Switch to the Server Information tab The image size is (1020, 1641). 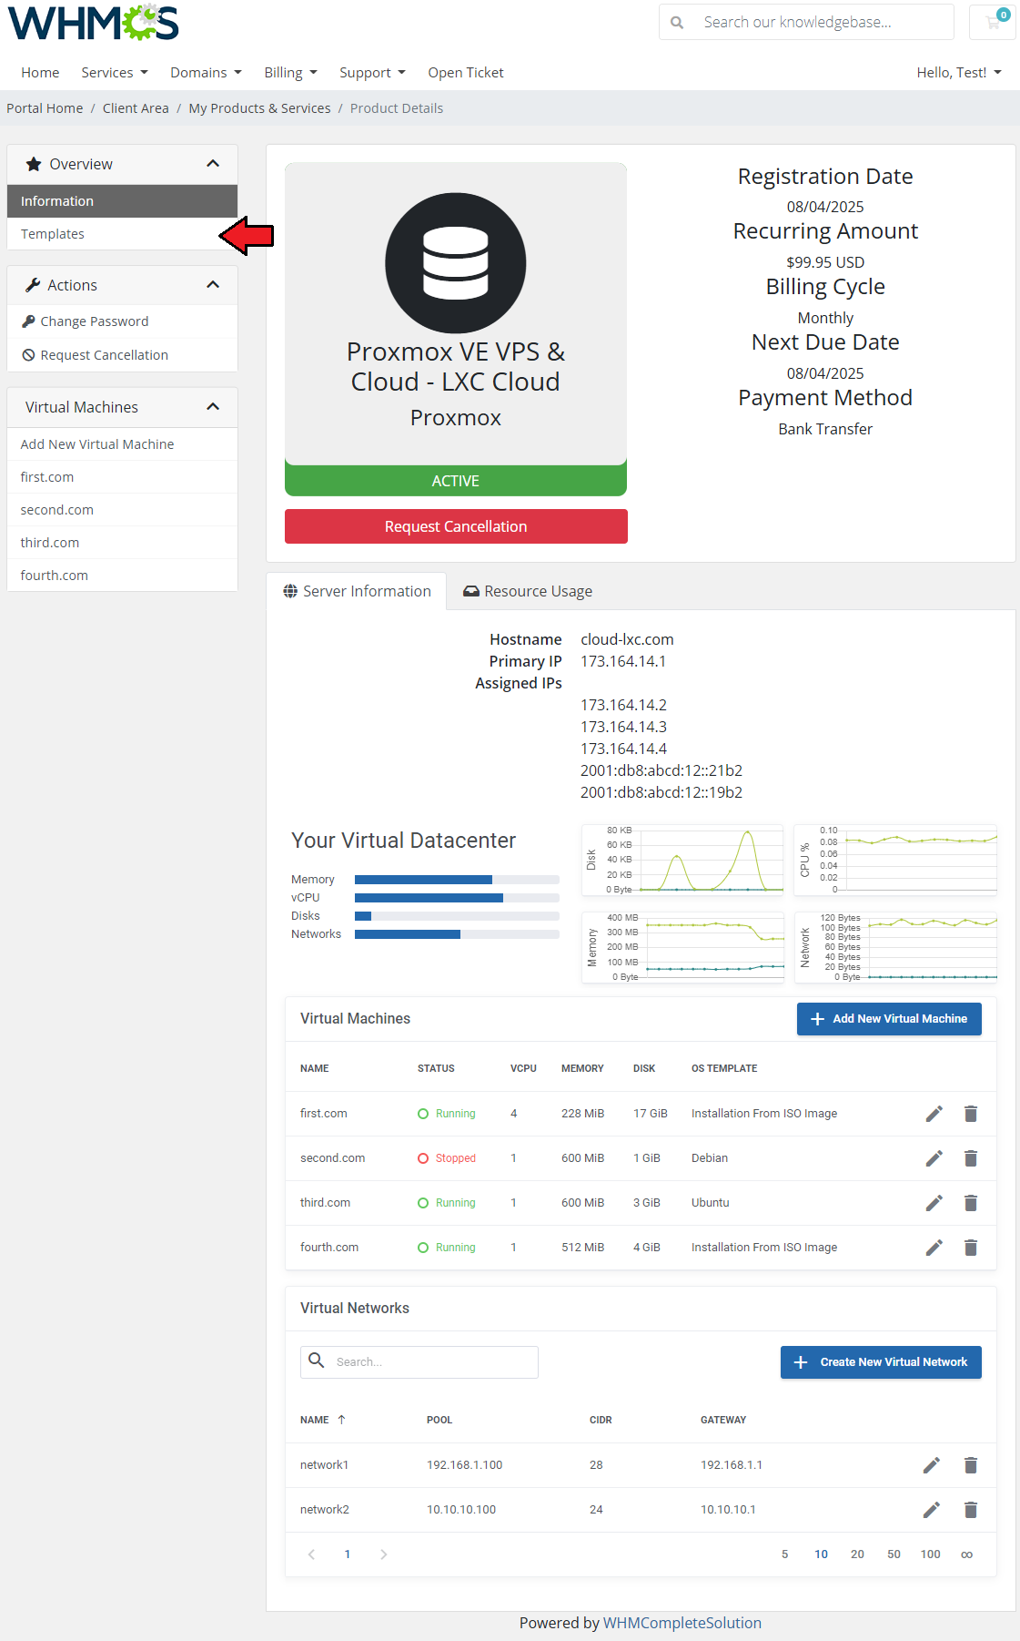(357, 591)
